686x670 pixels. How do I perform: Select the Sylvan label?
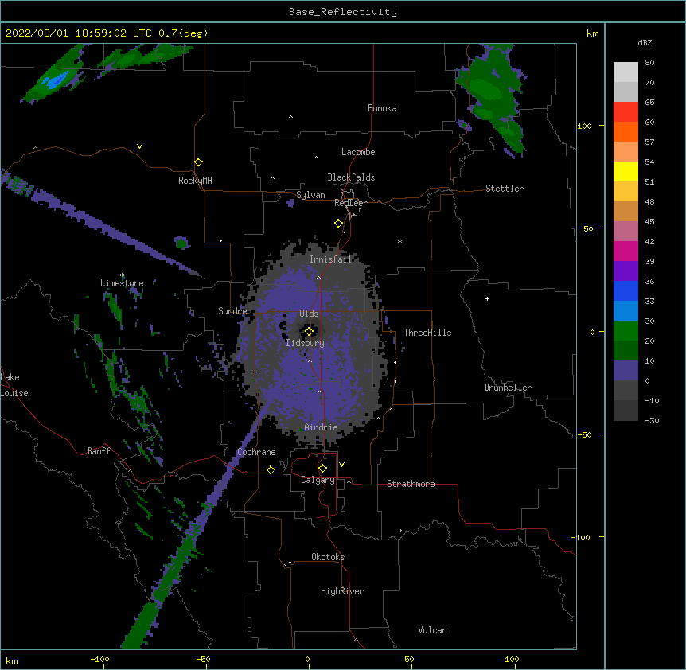[x=310, y=195]
